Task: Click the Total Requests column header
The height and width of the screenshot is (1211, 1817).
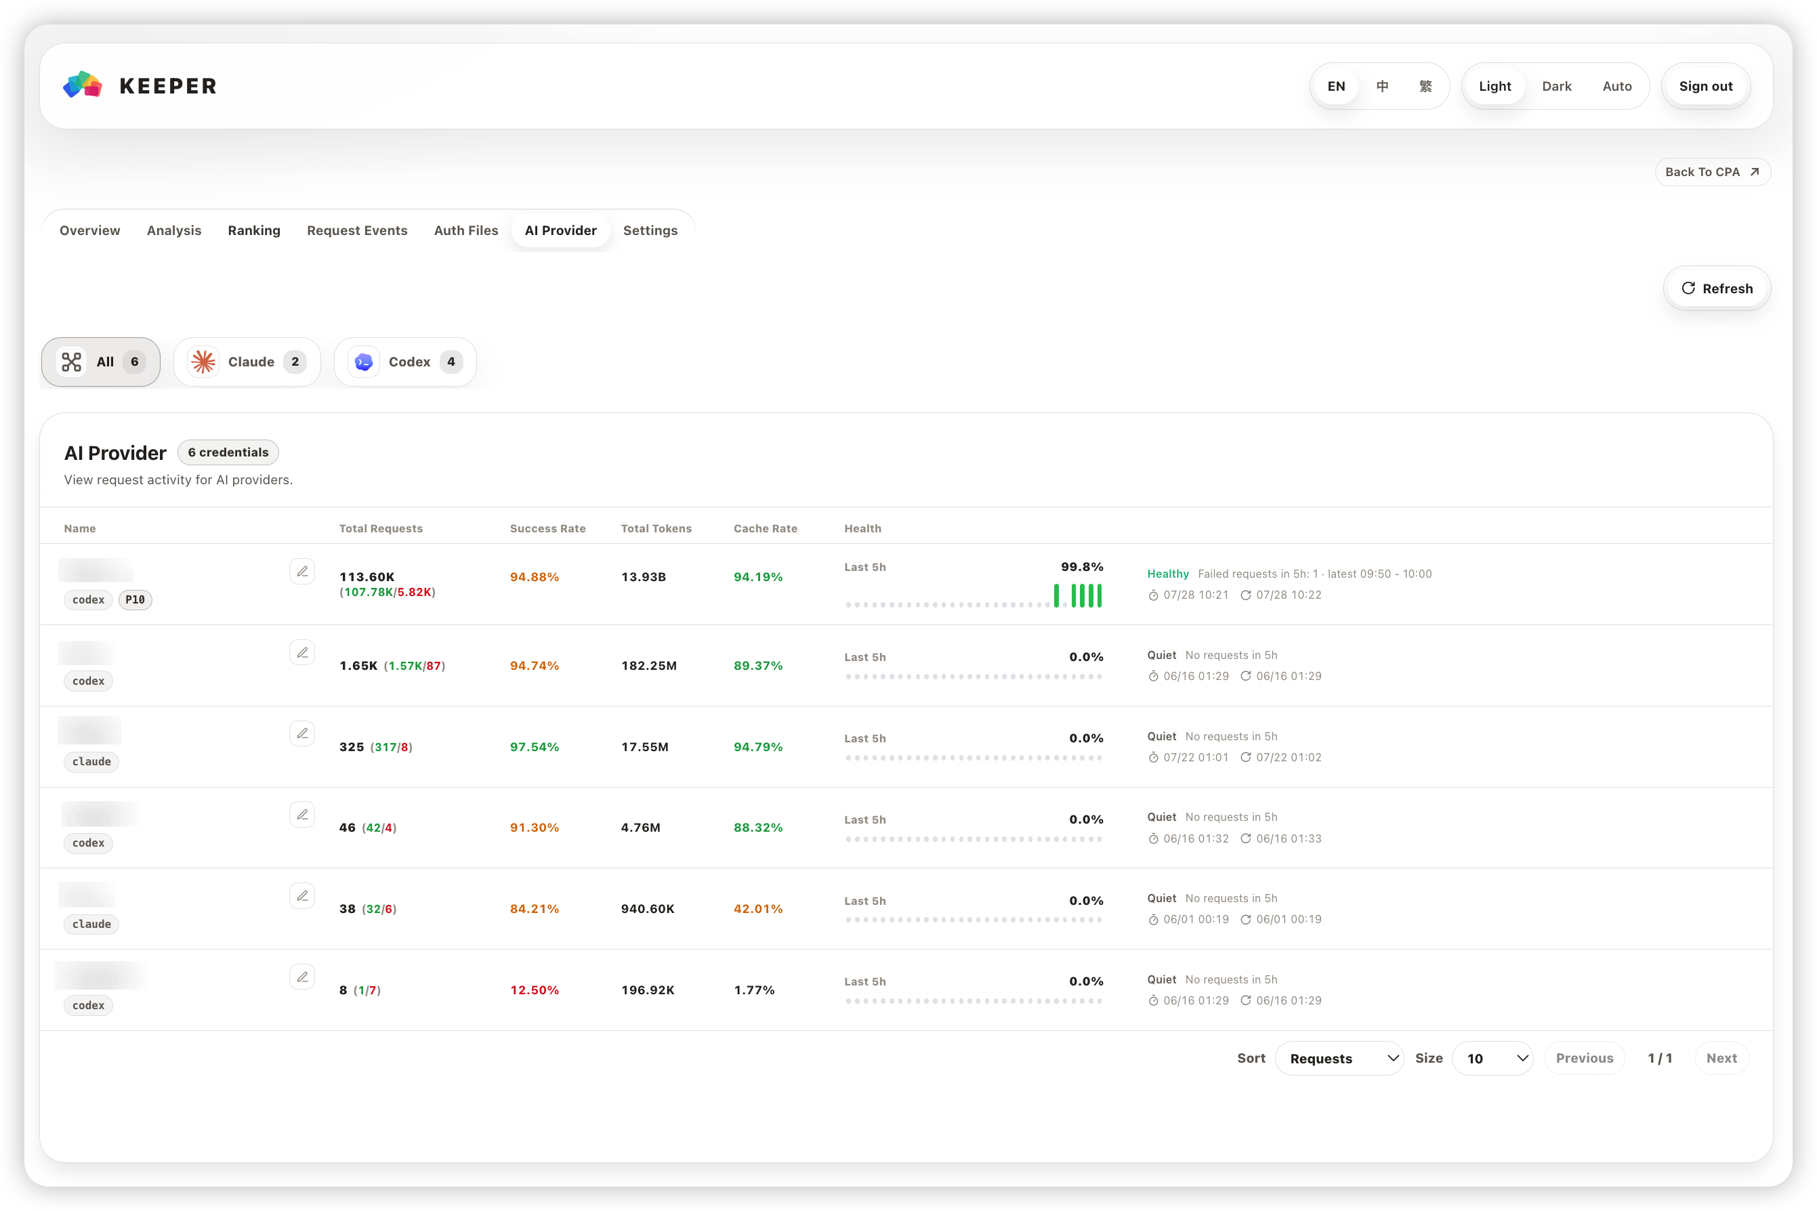Action: [x=381, y=528]
